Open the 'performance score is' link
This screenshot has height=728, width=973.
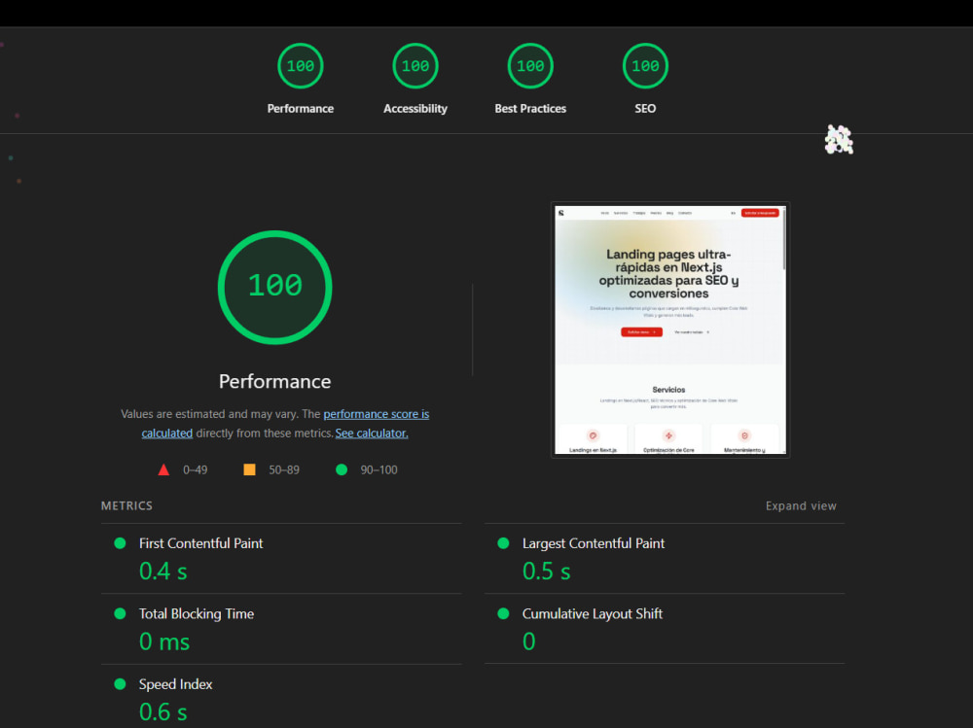coord(376,414)
